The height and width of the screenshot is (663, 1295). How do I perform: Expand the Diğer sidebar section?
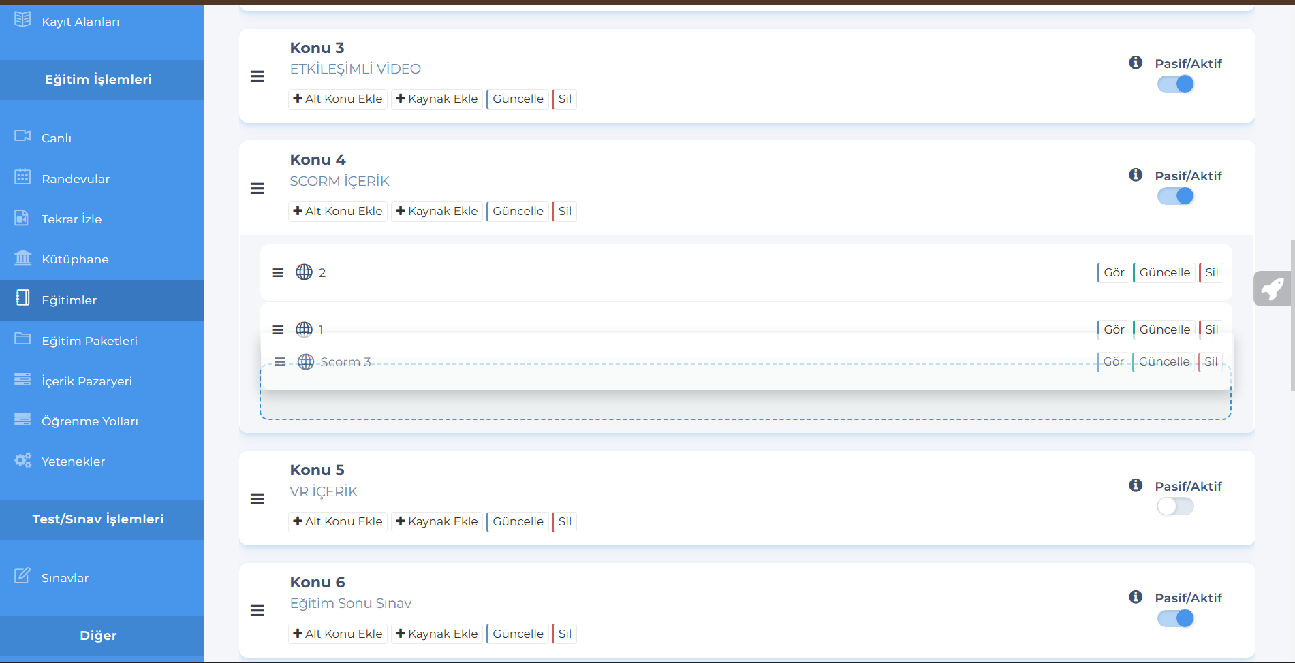tap(99, 636)
